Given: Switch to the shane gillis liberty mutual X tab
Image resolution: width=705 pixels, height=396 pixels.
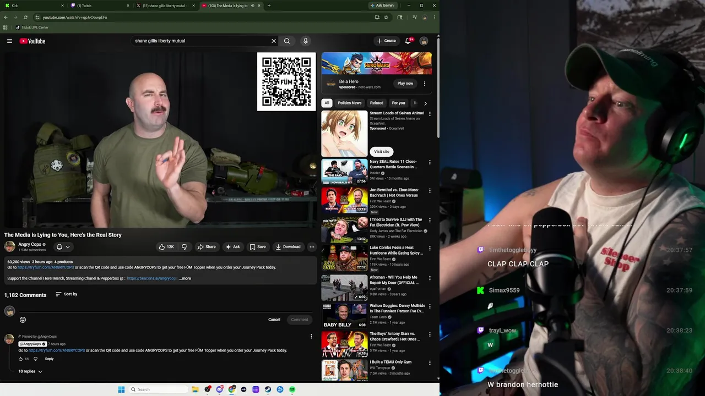Looking at the screenshot, I should [x=165, y=5].
